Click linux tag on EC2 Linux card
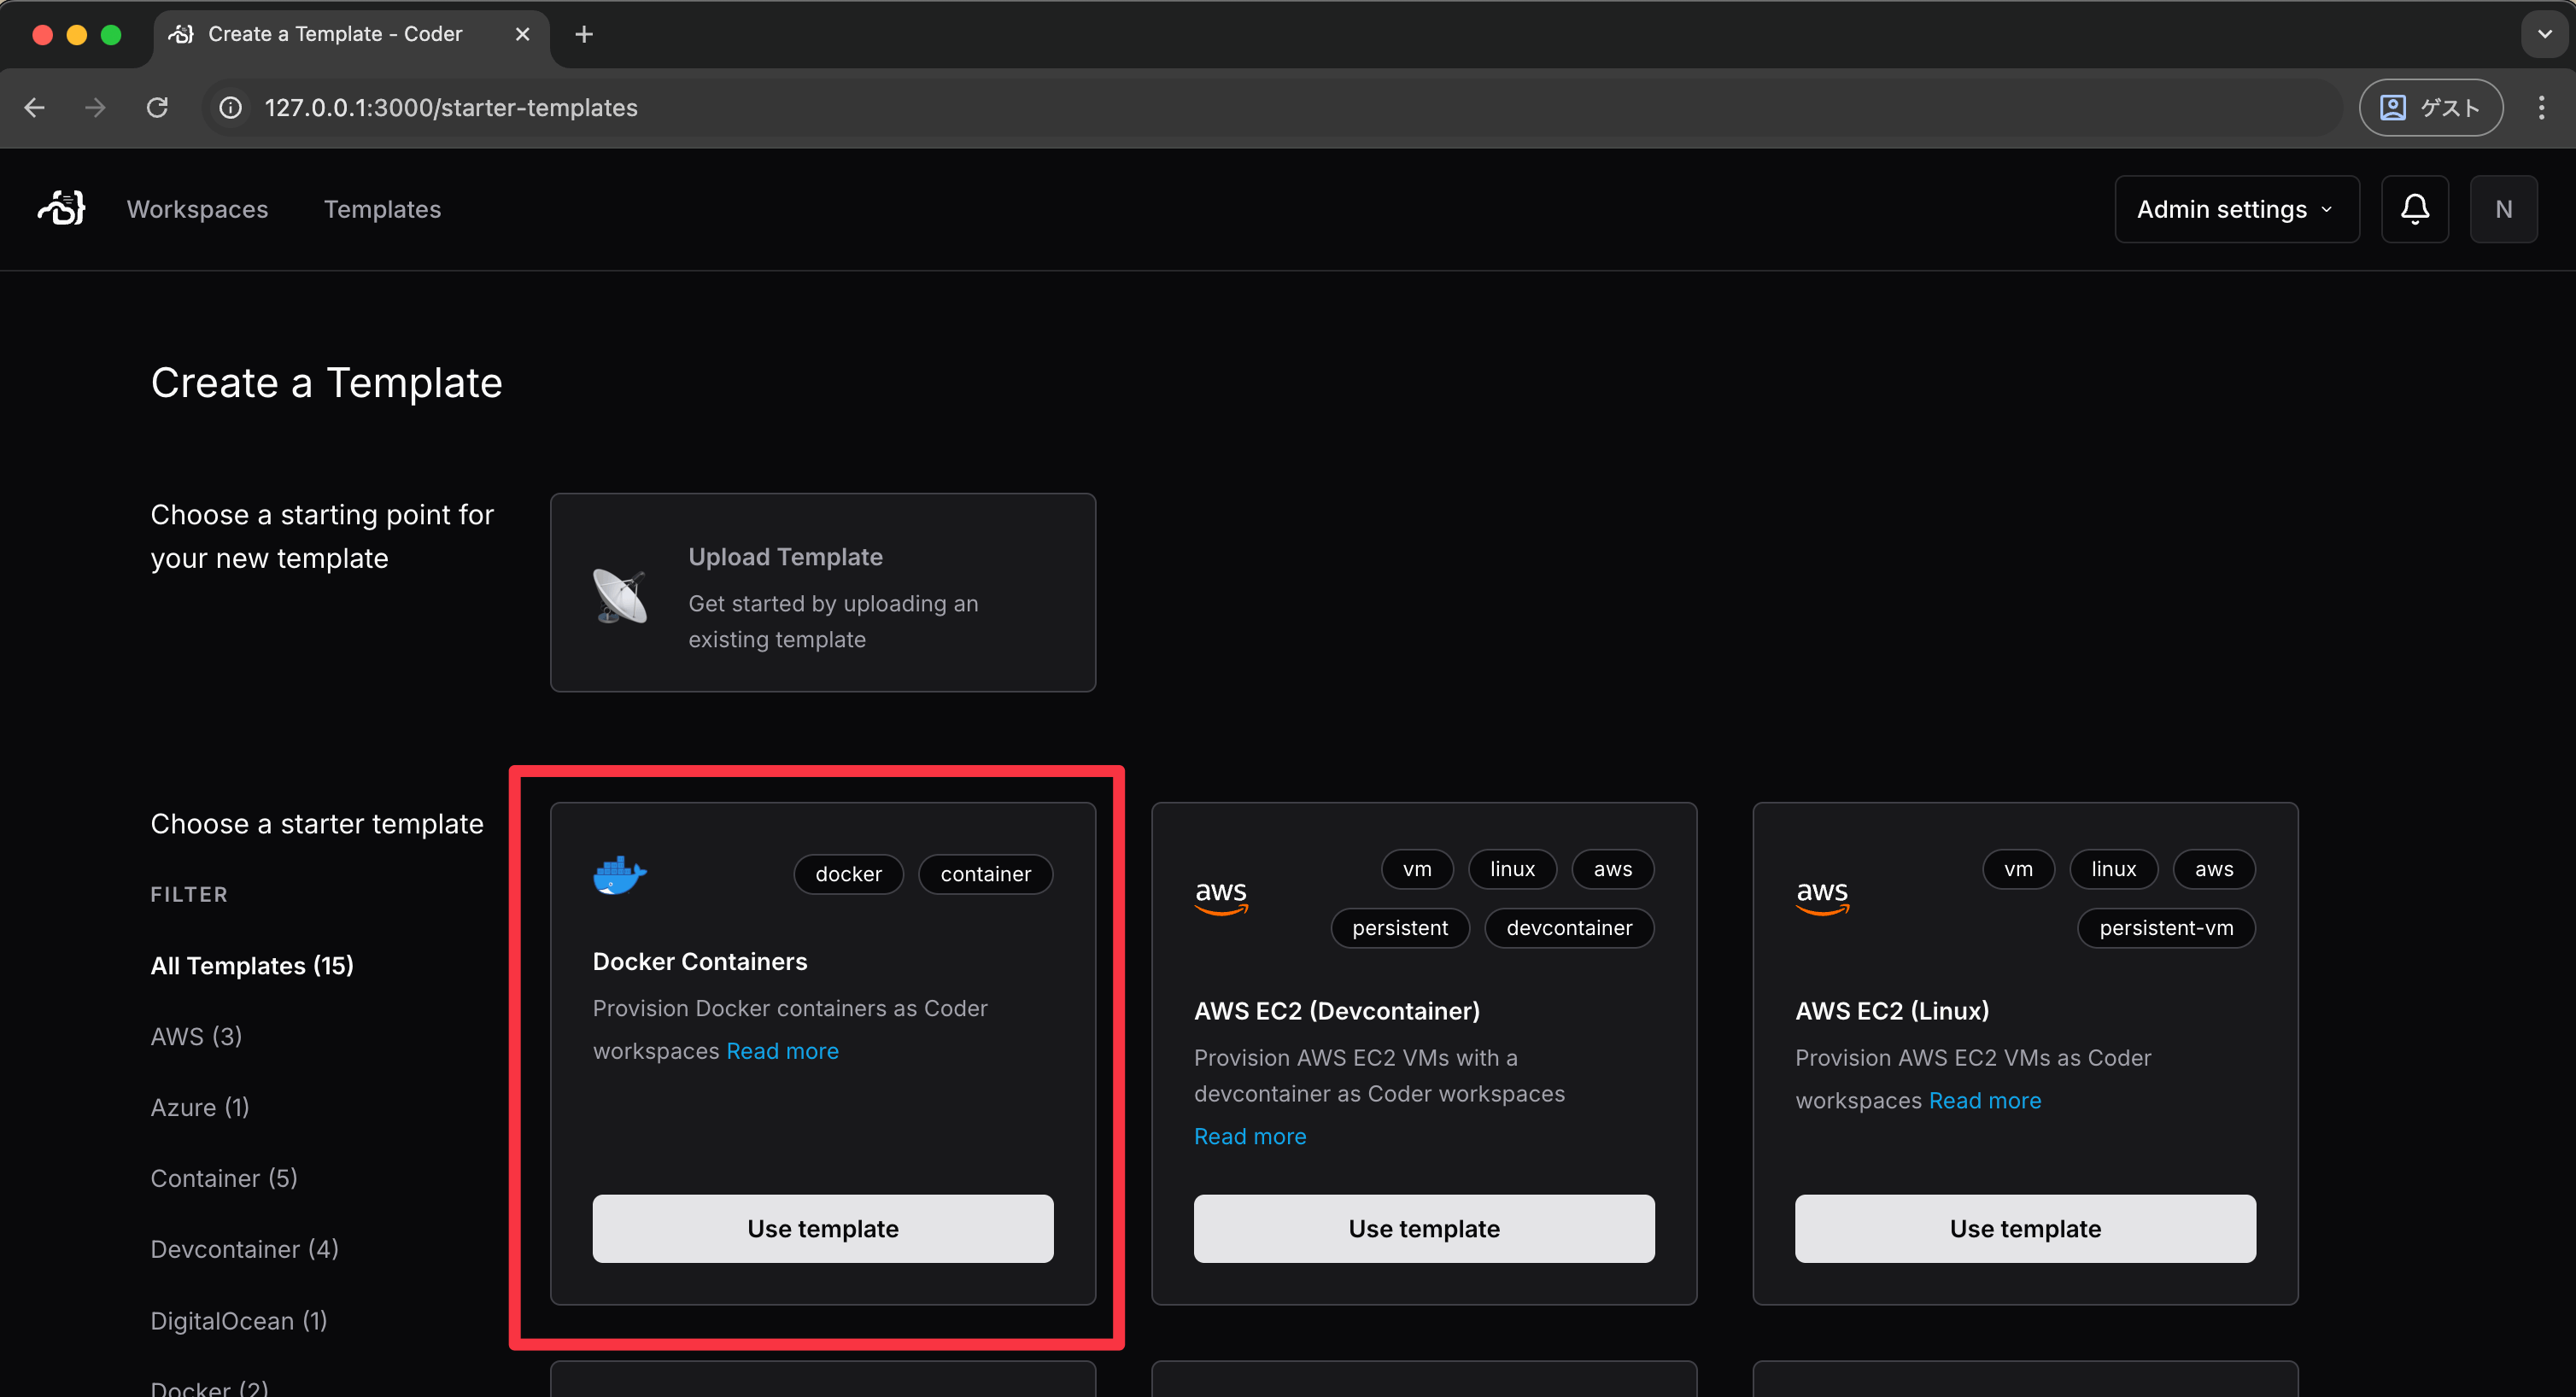 [2113, 869]
